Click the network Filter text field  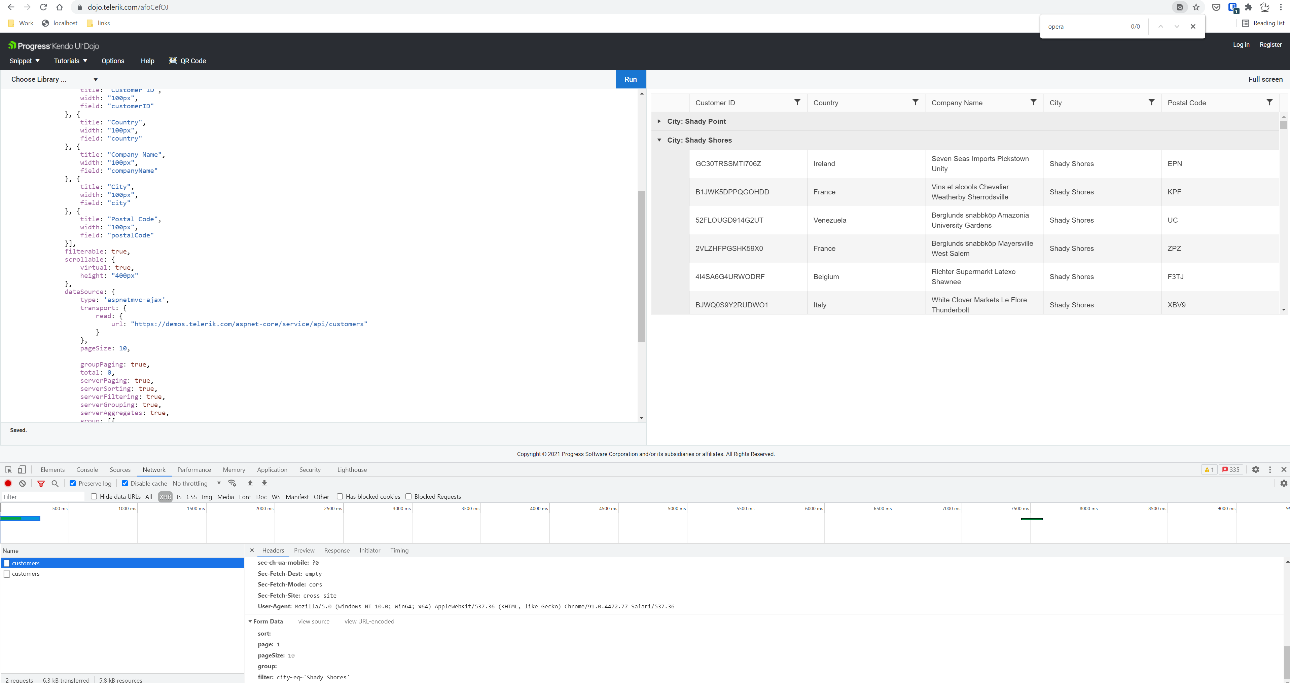pos(43,497)
